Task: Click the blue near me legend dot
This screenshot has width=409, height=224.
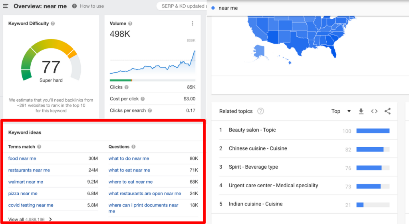Action: (213, 8)
